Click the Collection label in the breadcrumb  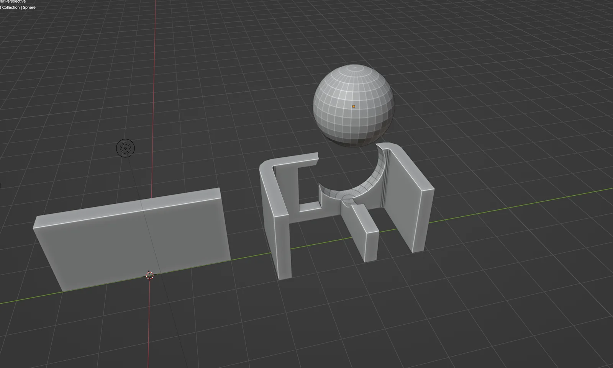11,7
